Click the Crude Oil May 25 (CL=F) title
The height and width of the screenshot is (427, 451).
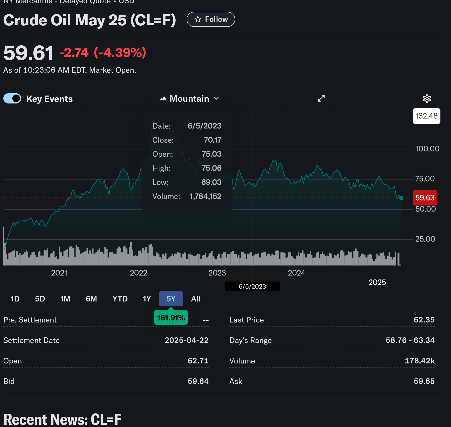tap(90, 20)
